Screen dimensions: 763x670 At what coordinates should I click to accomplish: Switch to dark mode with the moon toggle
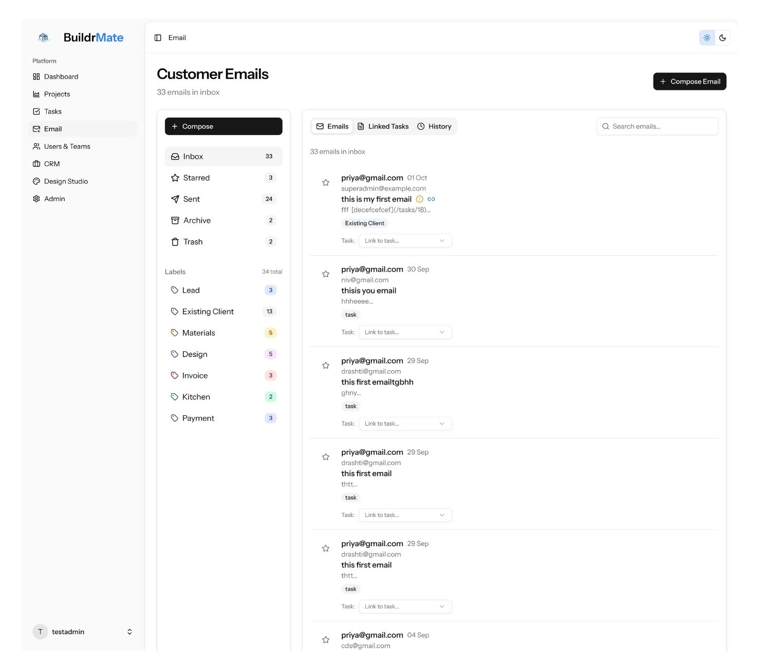click(x=723, y=37)
